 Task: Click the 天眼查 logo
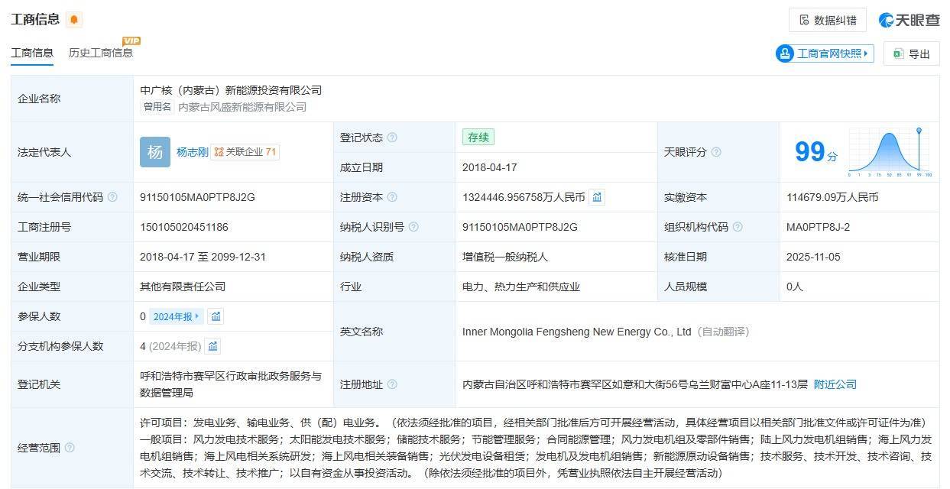click(x=909, y=20)
